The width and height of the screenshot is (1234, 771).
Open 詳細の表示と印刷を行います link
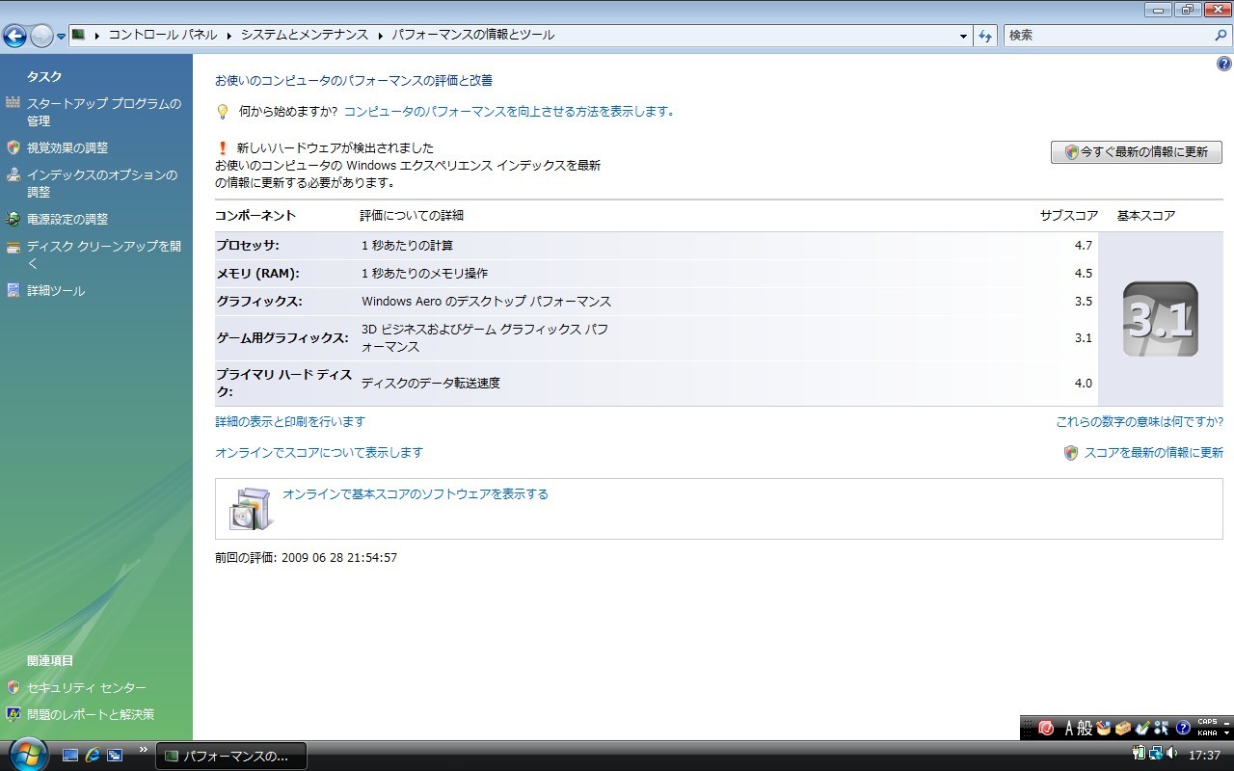(290, 421)
